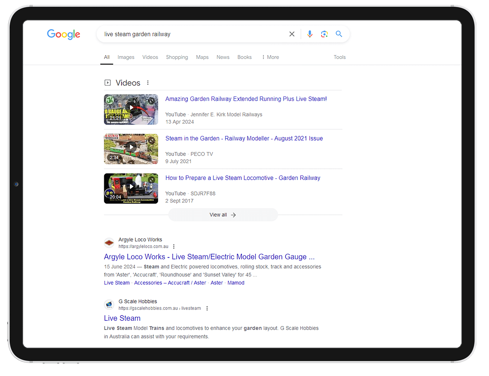Open Google Lens image search icon
The width and height of the screenshot is (489, 376).
pos(324,34)
